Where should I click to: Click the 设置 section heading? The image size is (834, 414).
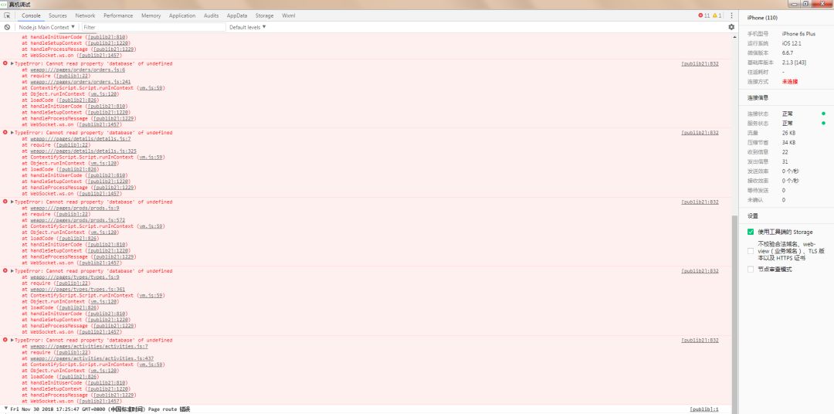(x=753, y=216)
